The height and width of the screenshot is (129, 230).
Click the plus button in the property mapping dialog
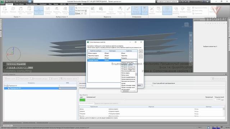click(141, 52)
